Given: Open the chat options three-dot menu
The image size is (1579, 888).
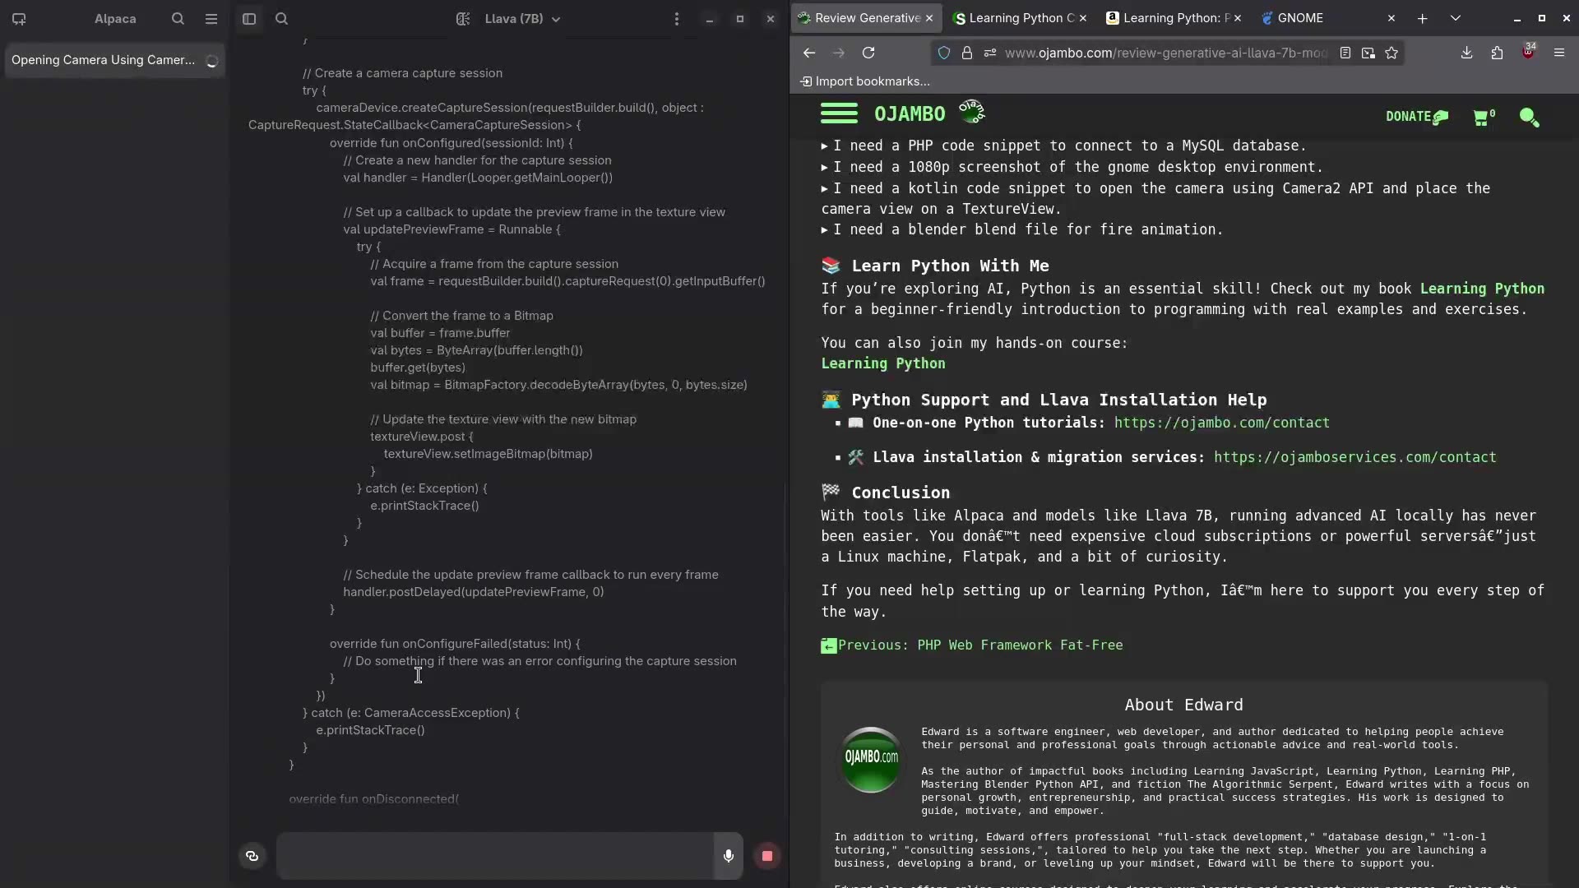Looking at the screenshot, I should click(x=676, y=19).
